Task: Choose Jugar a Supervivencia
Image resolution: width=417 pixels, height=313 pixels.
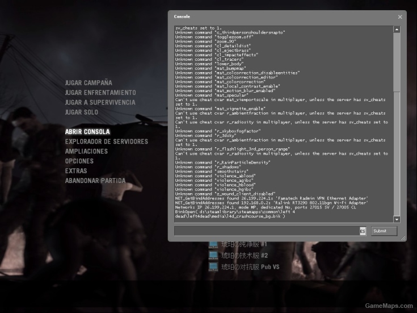Action: point(100,103)
